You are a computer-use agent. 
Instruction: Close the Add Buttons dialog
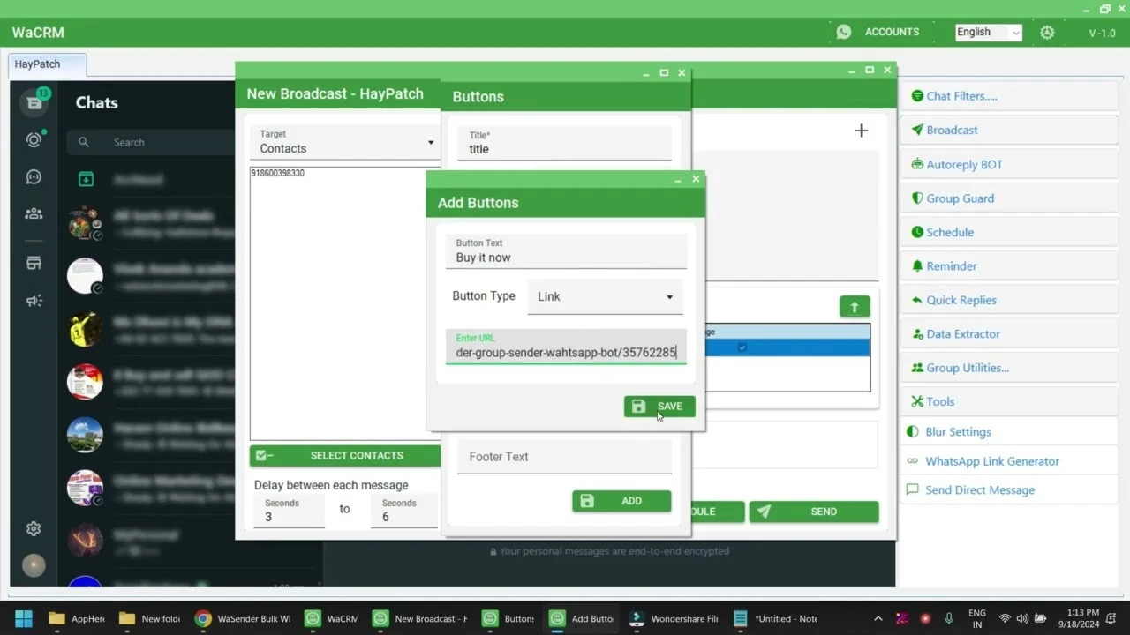tap(696, 179)
